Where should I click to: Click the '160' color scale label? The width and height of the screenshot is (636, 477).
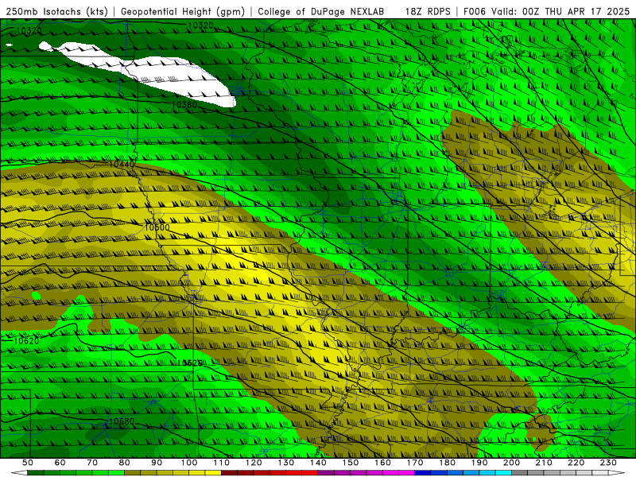tap(382, 463)
